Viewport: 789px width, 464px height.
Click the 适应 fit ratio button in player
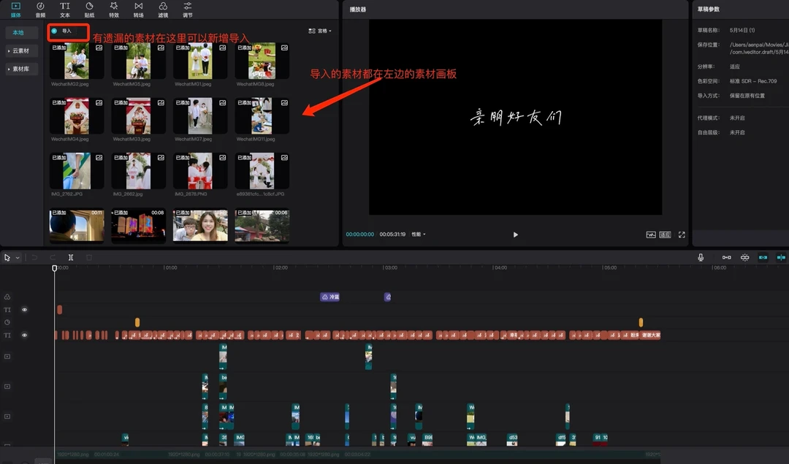click(x=666, y=235)
